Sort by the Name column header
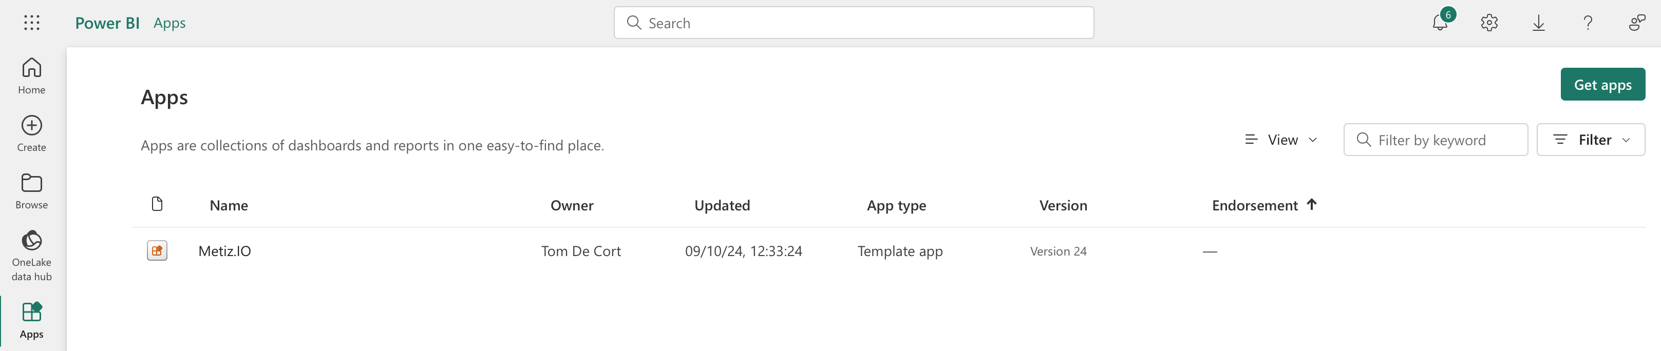This screenshot has height=351, width=1661. pos(229,205)
